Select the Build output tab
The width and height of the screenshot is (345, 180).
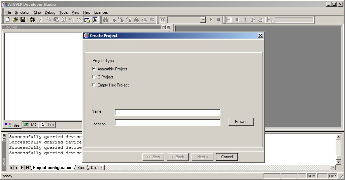pyautogui.click(x=81, y=168)
